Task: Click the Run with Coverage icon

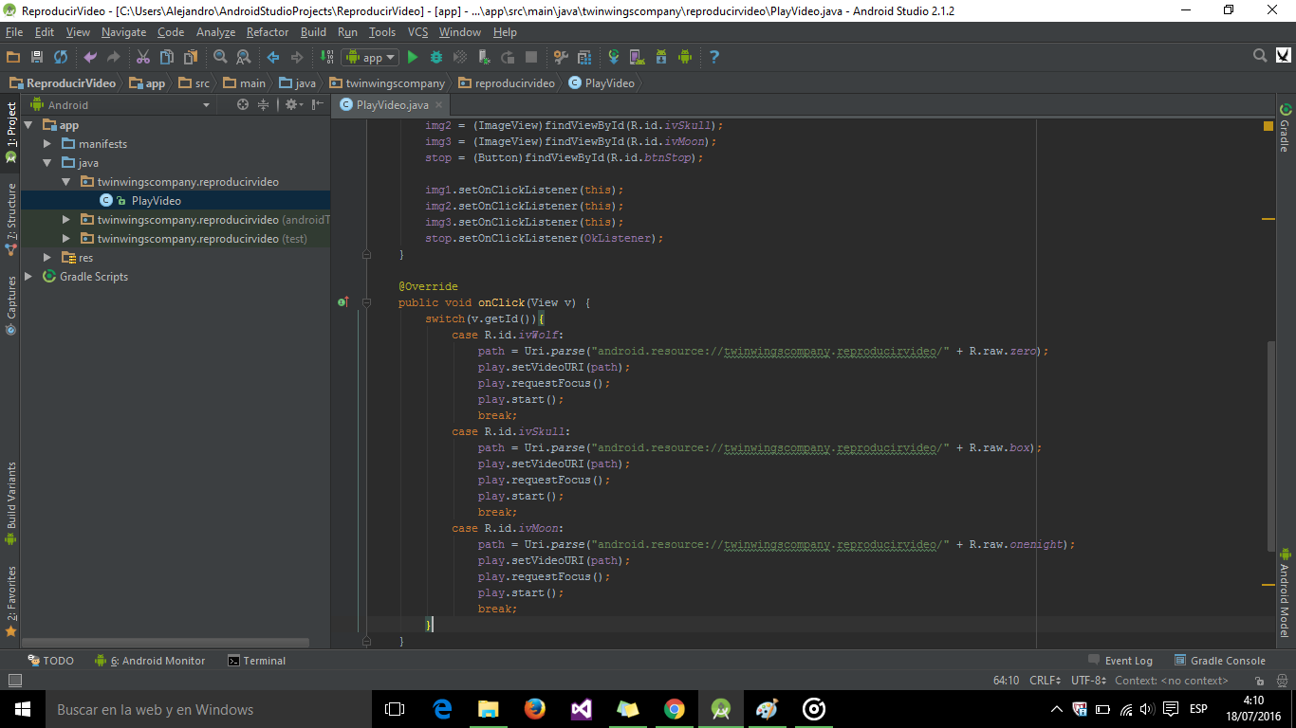Action: point(460,57)
